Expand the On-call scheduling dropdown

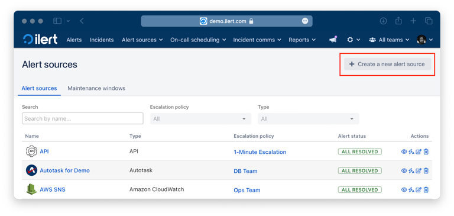tap(198, 40)
